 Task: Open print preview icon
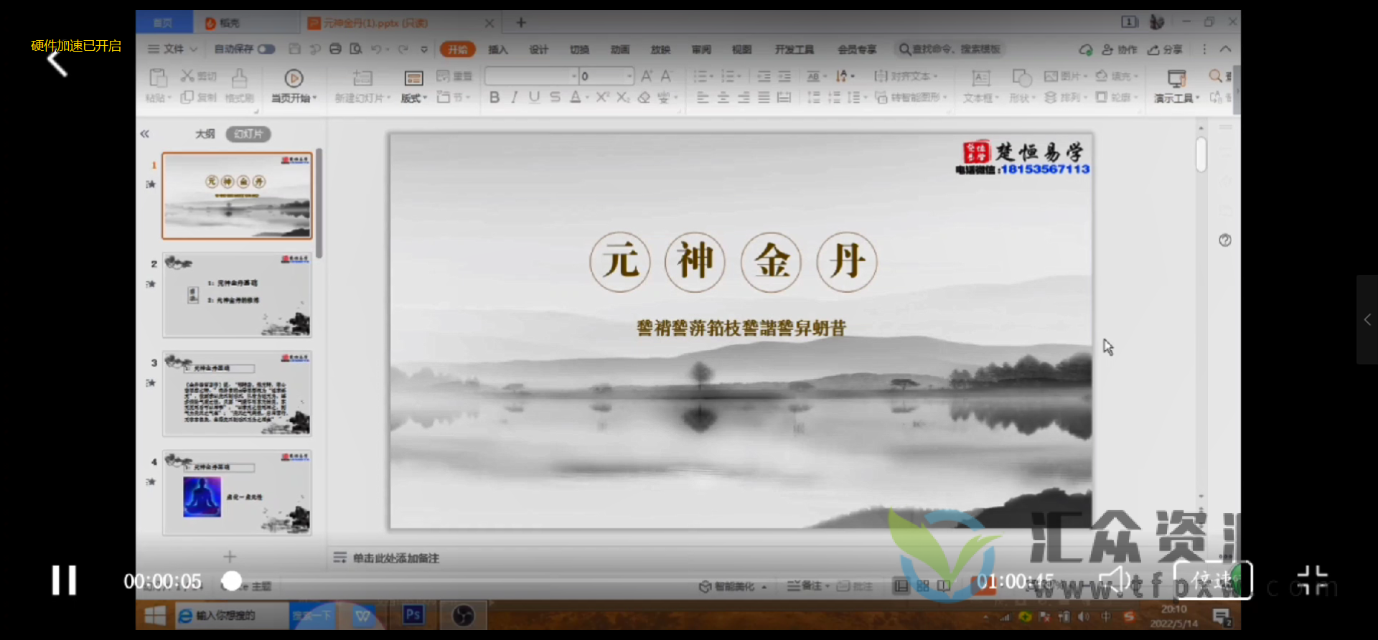pos(356,49)
